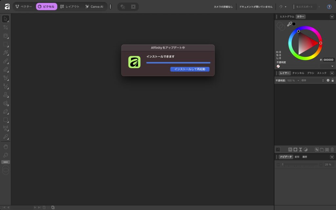Select the Zoom magnifier tool
This screenshot has width=336, height=210.
(6, 155)
